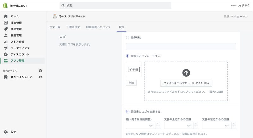The width and height of the screenshot is (253, 138).
Task: View the online store via the eye icon
Action: click(x=40, y=77)
